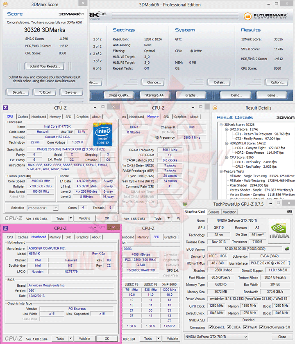Toggle the CUDA checkbox

(229, 327)
